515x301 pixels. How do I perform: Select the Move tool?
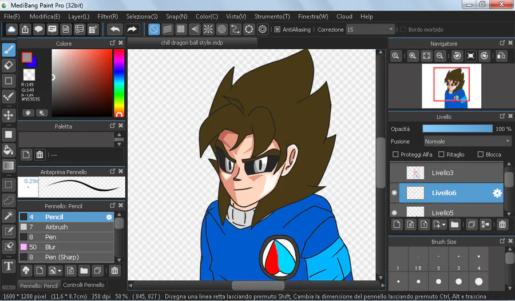[x=9, y=115]
